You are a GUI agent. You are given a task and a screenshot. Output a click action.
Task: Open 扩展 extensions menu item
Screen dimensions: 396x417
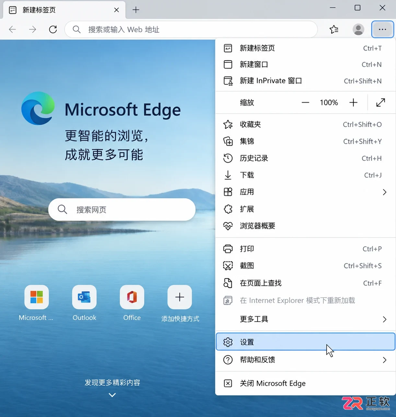[x=305, y=209]
